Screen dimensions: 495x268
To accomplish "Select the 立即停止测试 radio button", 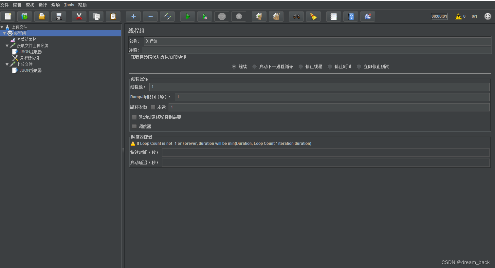I will (x=359, y=67).
